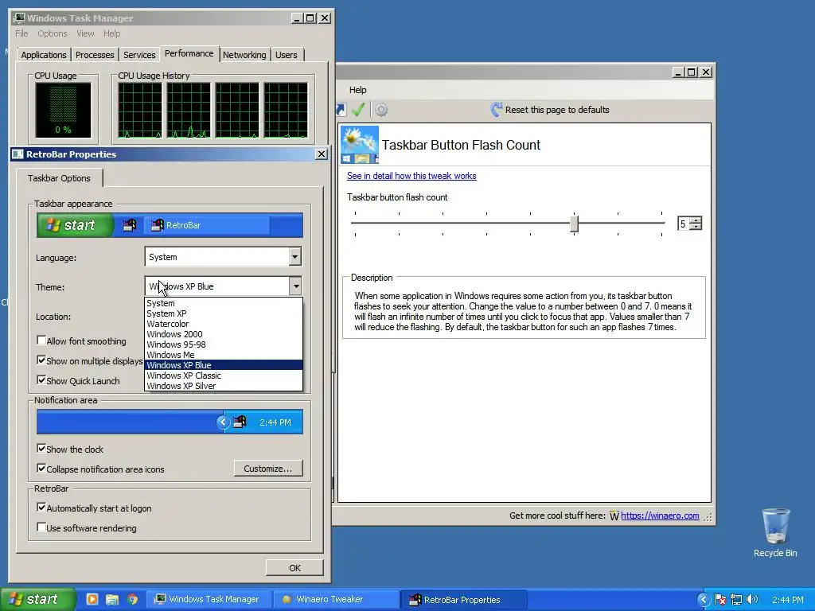The width and height of the screenshot is (815, 611).
Task: Click the Customize... button
Action: 268,468
